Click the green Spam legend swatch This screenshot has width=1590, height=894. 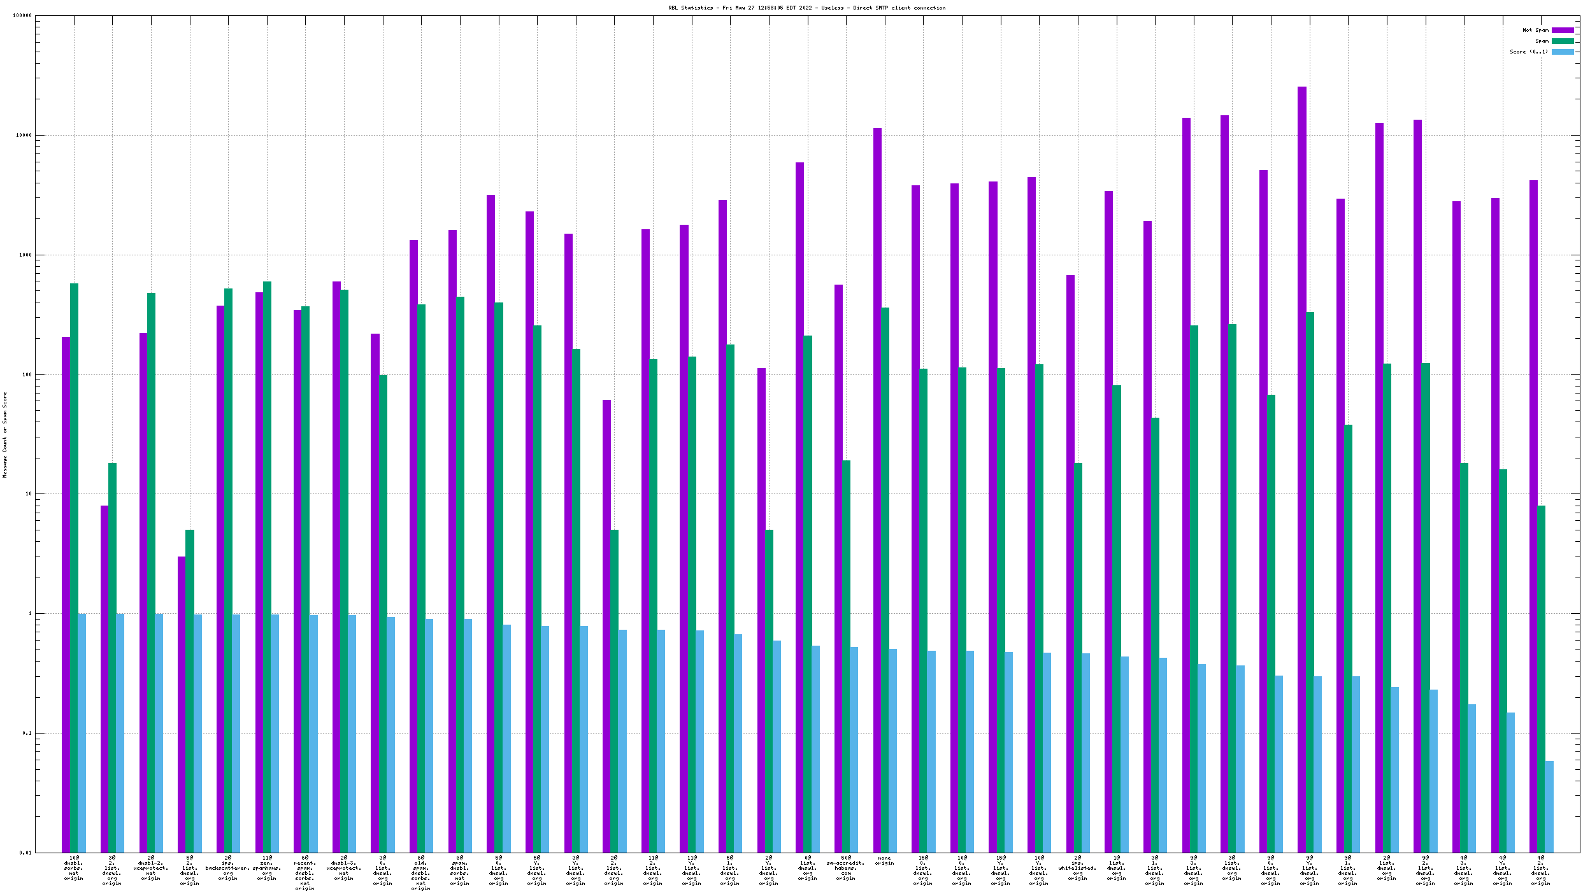pos(1562,41)
